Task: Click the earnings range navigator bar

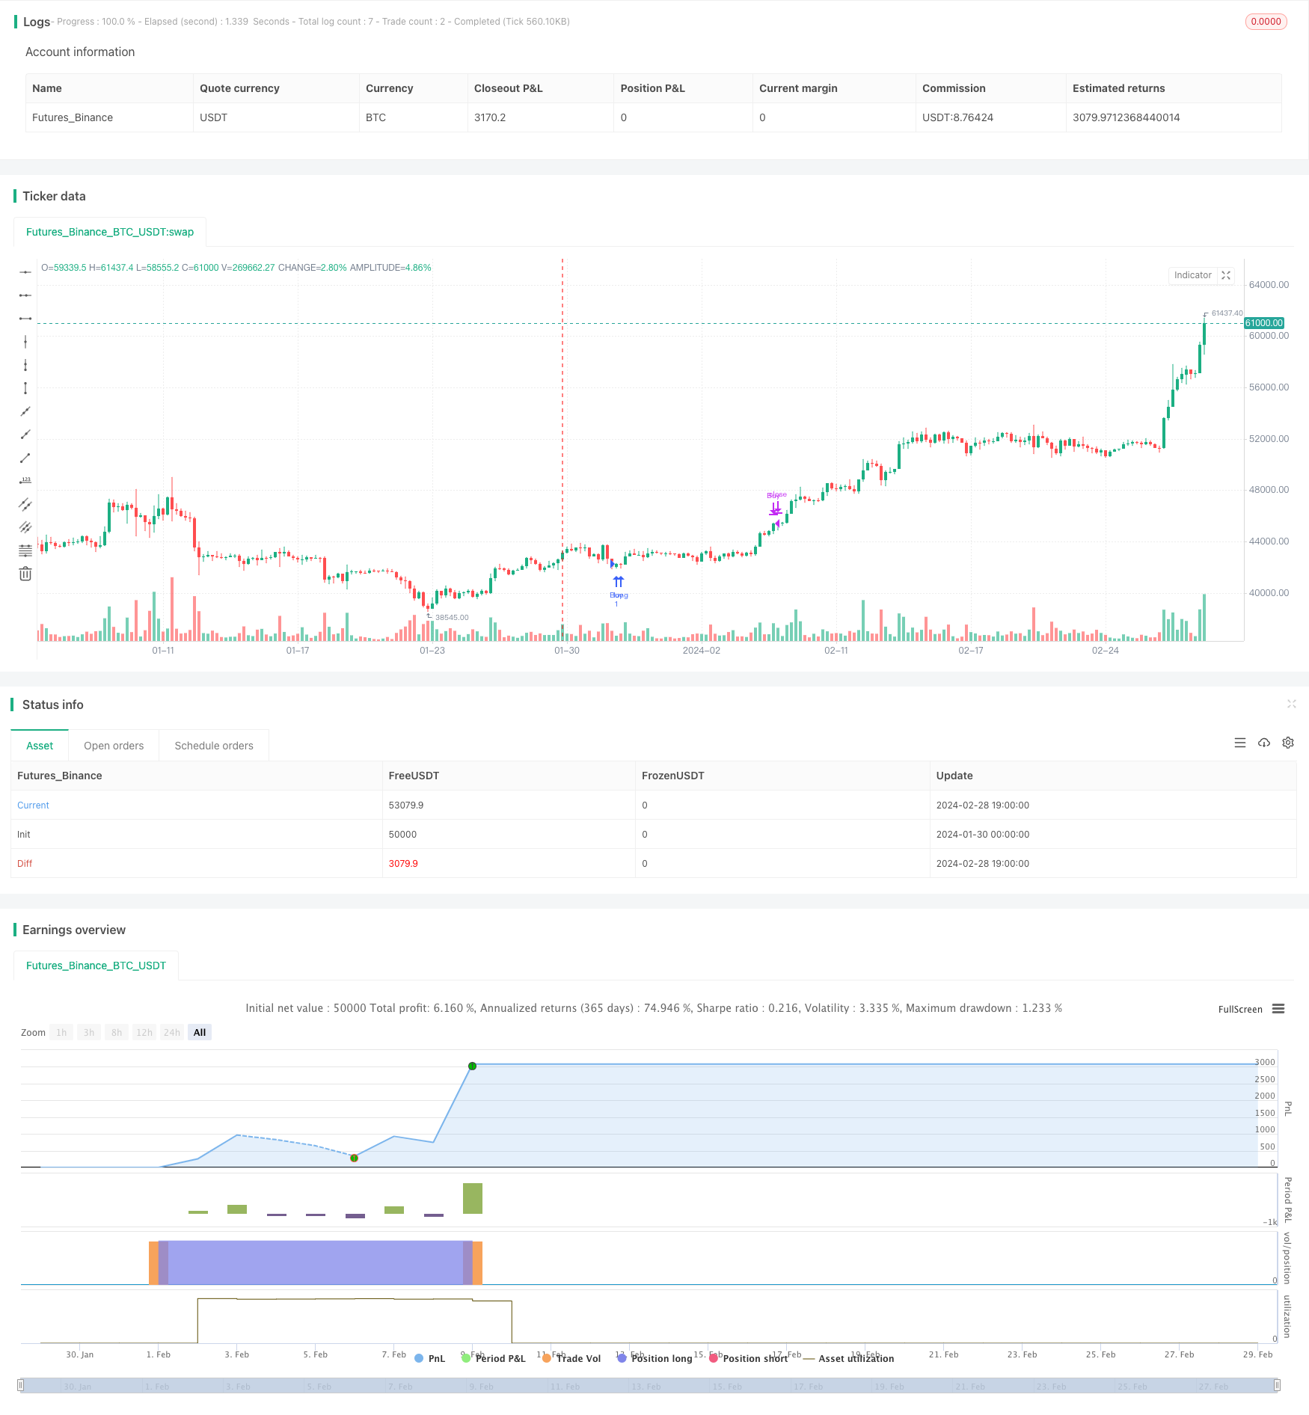Action: (x=649, y=1385)
